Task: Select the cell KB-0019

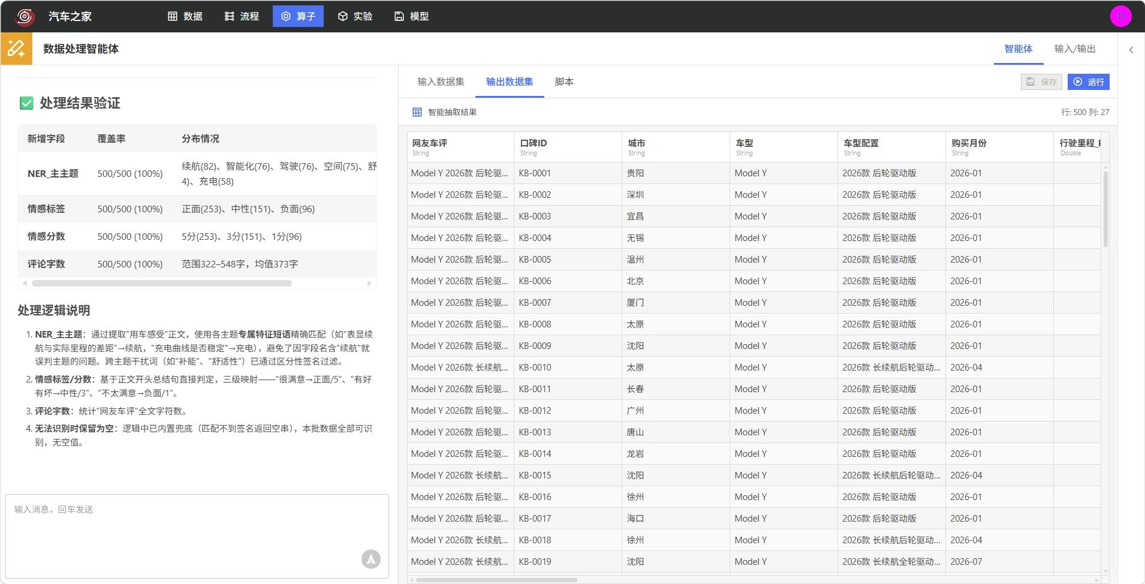Action: pyautogui.click(x=568, y=562)
